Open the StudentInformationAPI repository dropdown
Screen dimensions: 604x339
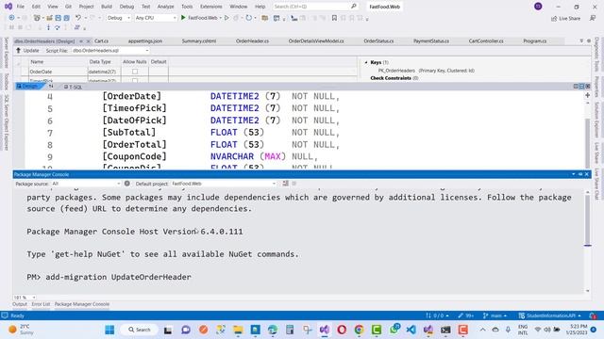click(550, 315)
